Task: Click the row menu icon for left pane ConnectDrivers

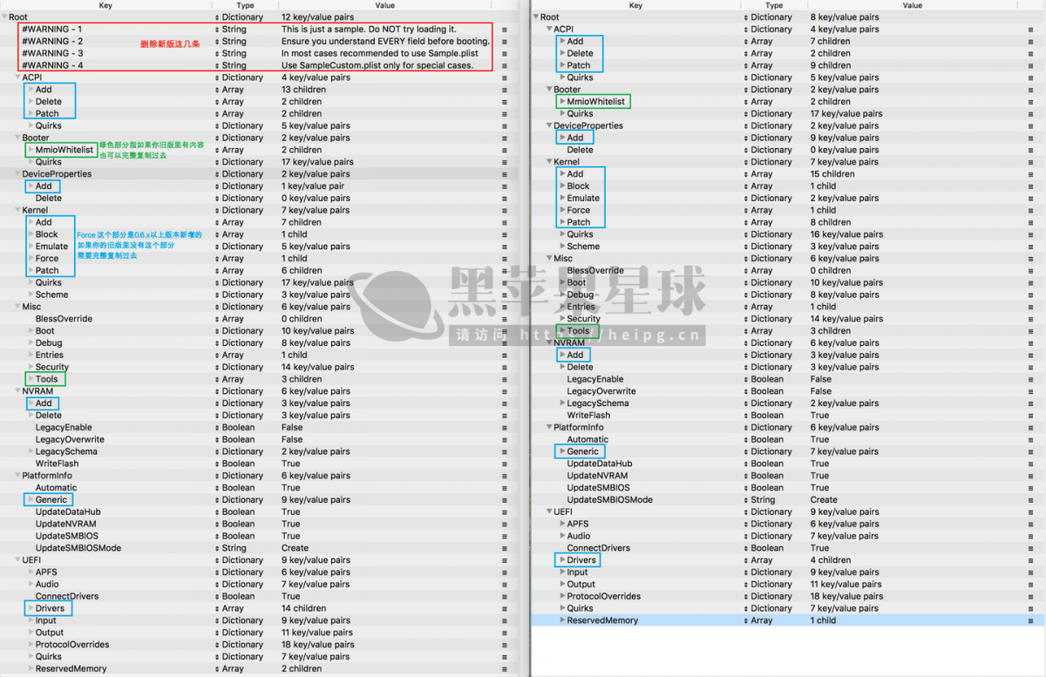Action: point(503,597)
